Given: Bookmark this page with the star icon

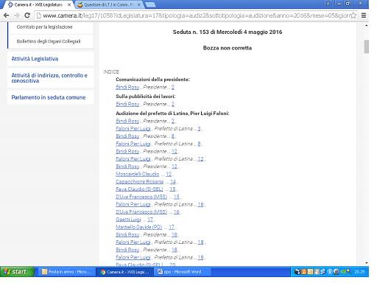Looking at the screenshot, I should pyautogui.click(x=353, y=15).
